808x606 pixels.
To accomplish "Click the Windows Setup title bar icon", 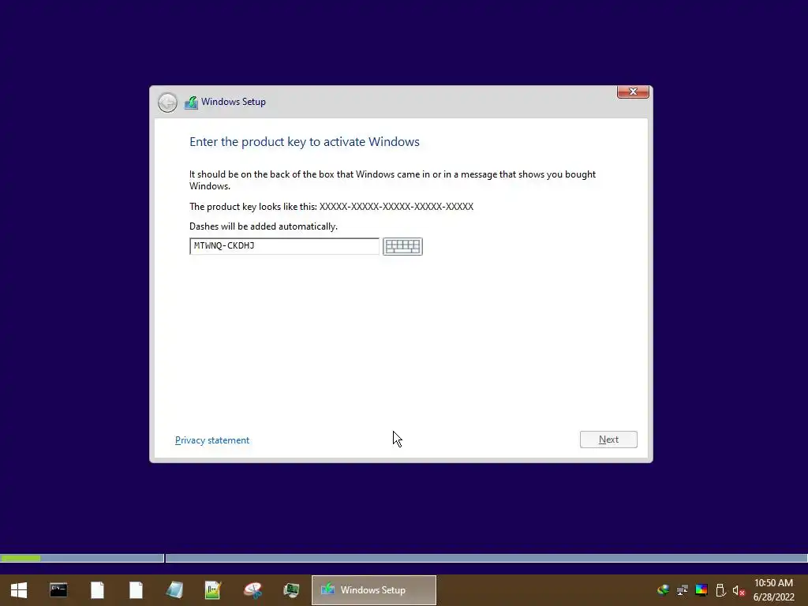I will pos(191,102).
